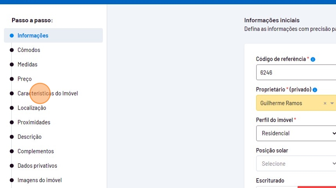Open the Posição solar dropdown
Image resolution: width=336 pixels, height=188 pixels.
click(296, 164)
